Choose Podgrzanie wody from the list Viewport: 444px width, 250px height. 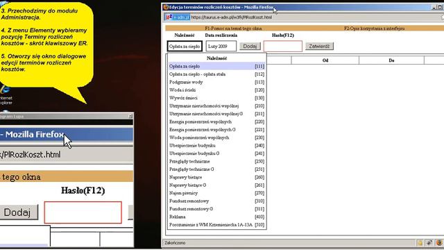[x=217, y=82]
